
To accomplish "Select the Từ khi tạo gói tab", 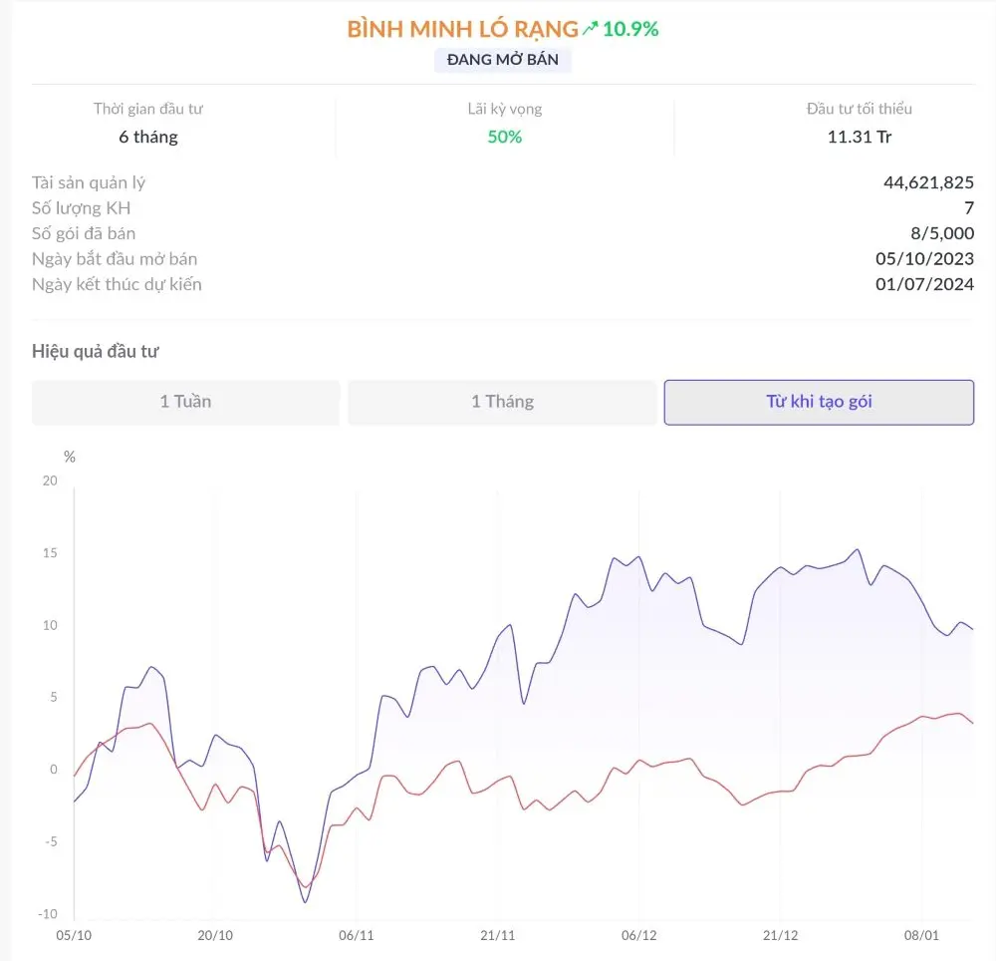I will click(x=819, y=402).
